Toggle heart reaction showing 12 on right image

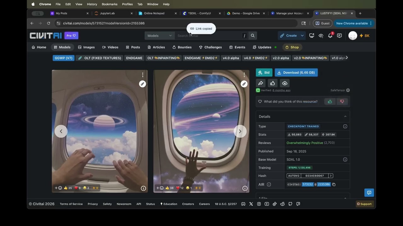(x=180, y=188)
